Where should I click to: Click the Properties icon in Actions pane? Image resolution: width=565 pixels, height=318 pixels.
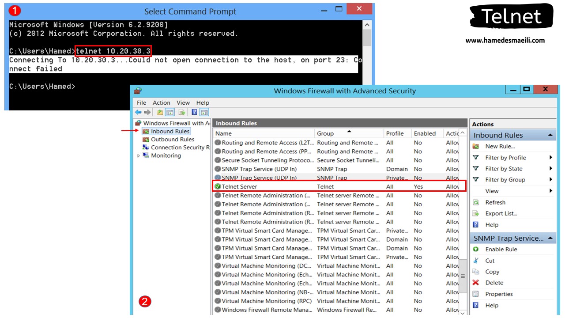pyautogui.click(x=476, y=294)
